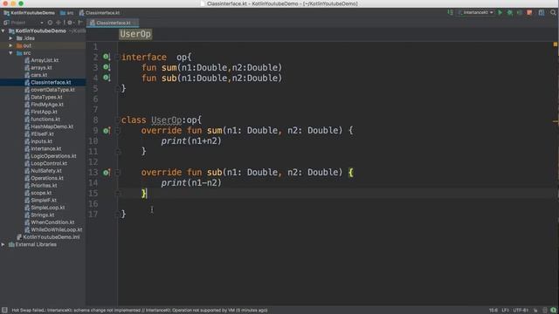
Task: Click the Make Project build icon
Action: pyautogui.click(x=451, y=12)
